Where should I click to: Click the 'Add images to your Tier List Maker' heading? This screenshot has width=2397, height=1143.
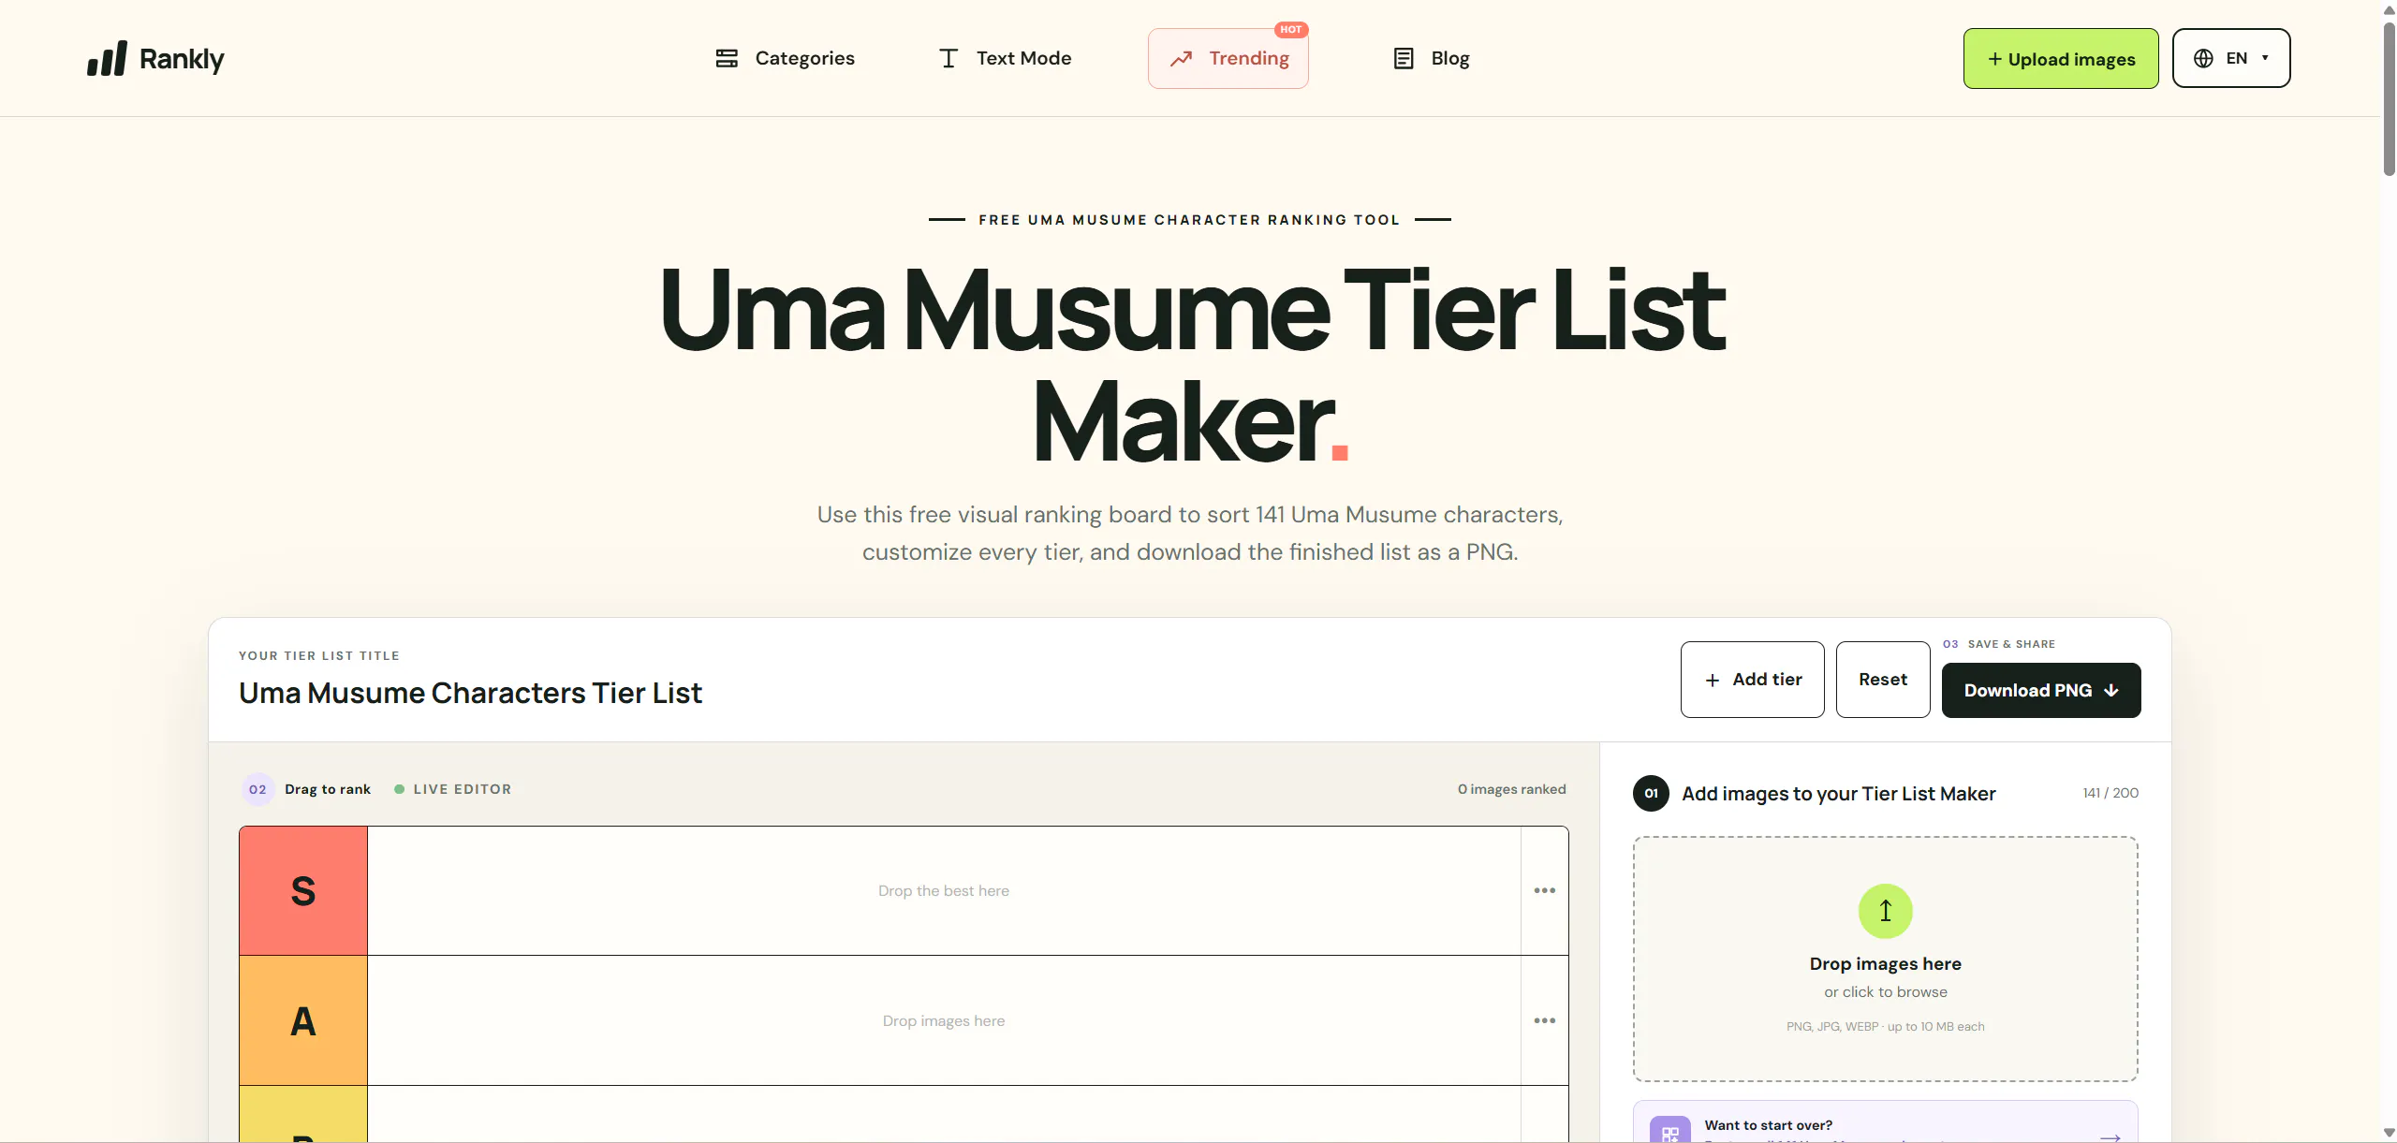[1839, 794]
